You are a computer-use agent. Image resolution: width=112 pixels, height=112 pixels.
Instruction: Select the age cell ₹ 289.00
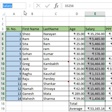[77, 94]
